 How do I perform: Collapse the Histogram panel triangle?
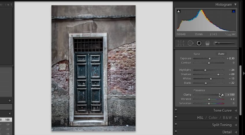tap(235, 5)
